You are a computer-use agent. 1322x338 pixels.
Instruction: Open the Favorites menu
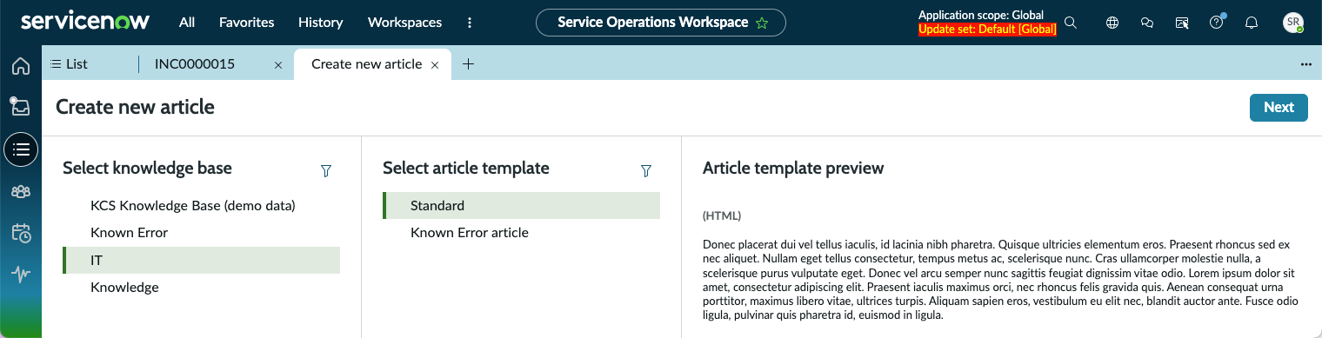click(246, 23)
